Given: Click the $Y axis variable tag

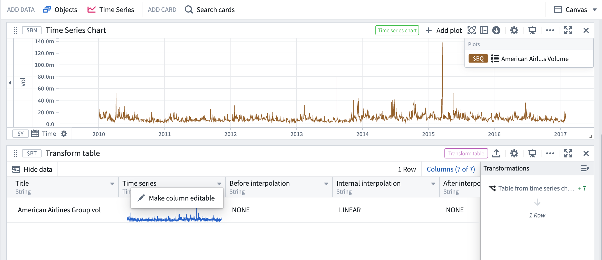Looking at the screenshot, I should pyautogui.click(x=21, y=134).
